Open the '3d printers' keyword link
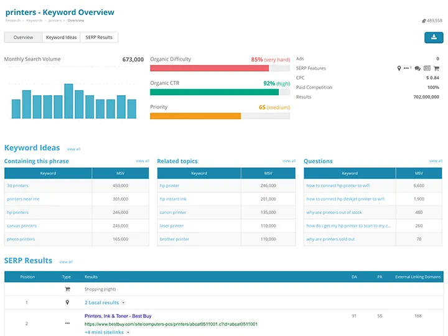Screen dimensions: 448x336 point(17,185)
